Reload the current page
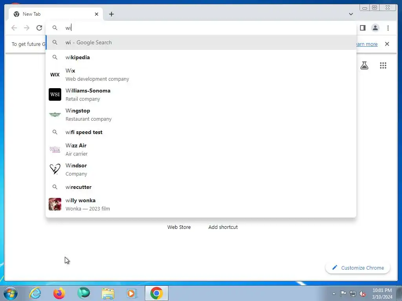Image resolution: width=402 pixels, height=301 pixels. 39,28
